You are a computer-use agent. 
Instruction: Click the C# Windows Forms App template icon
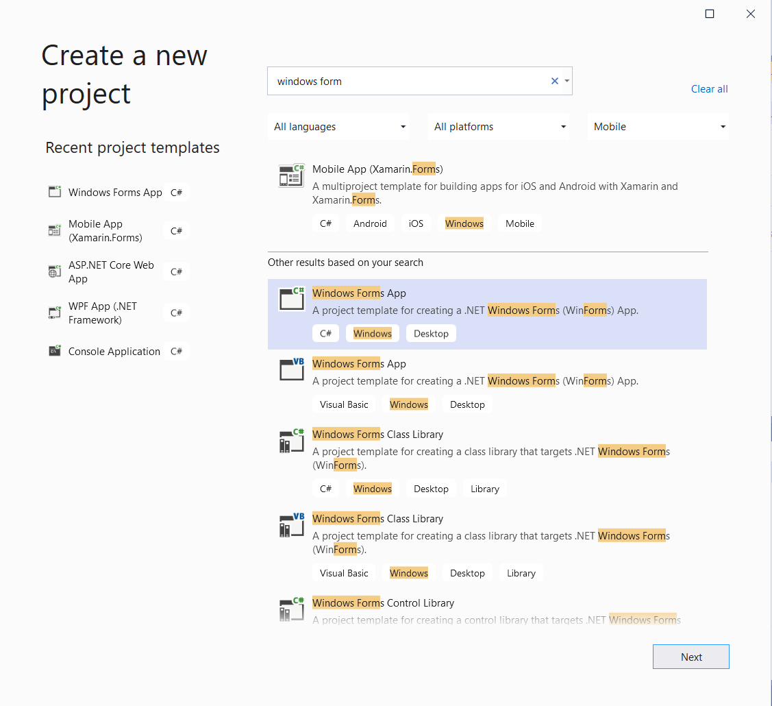tap(292, 299)
